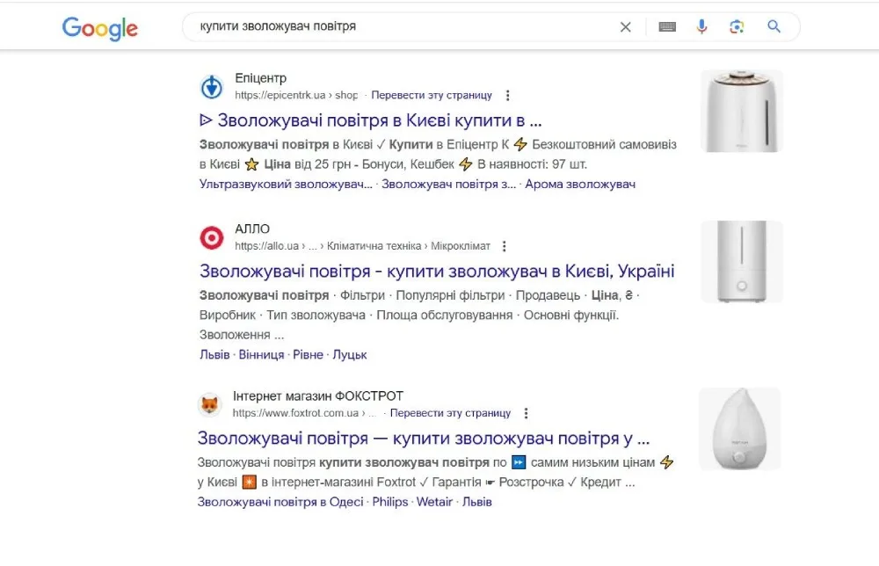
Task: Clear the search query with the X icon
Action: (x=625, y=26)
